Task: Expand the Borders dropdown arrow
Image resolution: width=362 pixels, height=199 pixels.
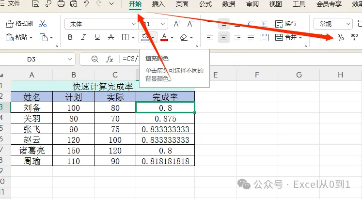Action: point(133,37)
